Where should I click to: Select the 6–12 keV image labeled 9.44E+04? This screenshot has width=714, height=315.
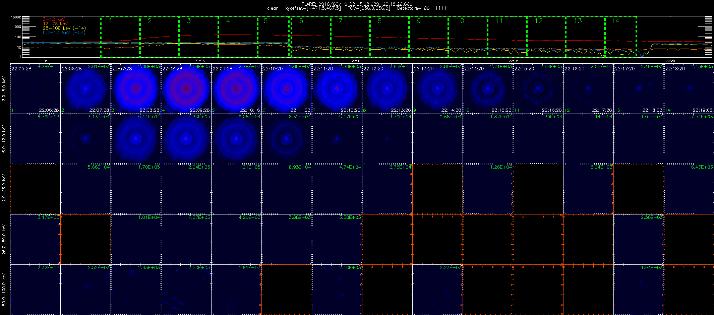(136, 139)
